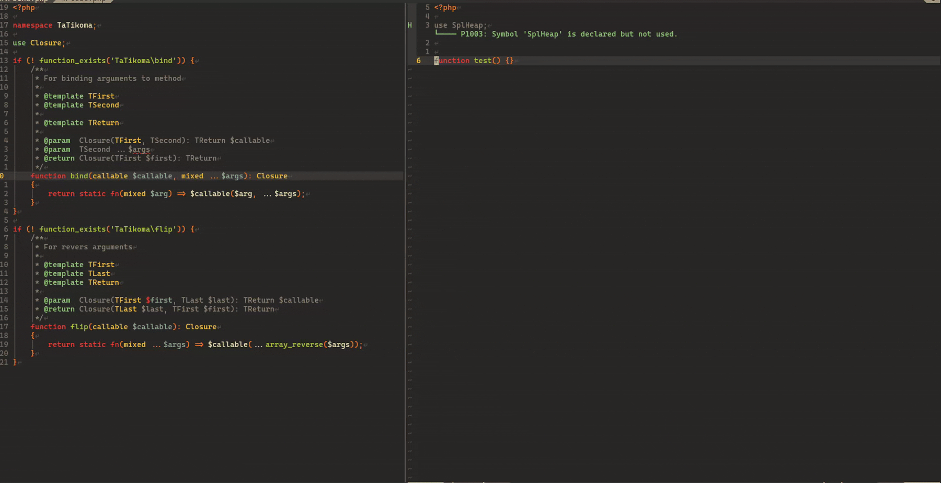The width and height of the screenshot is (941, 483).
Task: Click the 'function test() {}' line
Action: tap(474, 61)
